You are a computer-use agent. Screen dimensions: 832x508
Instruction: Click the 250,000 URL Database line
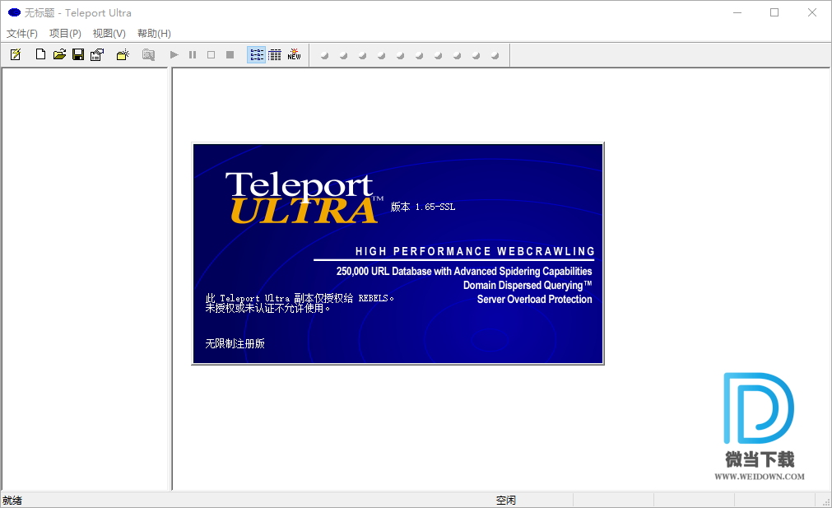coord(464,271)
